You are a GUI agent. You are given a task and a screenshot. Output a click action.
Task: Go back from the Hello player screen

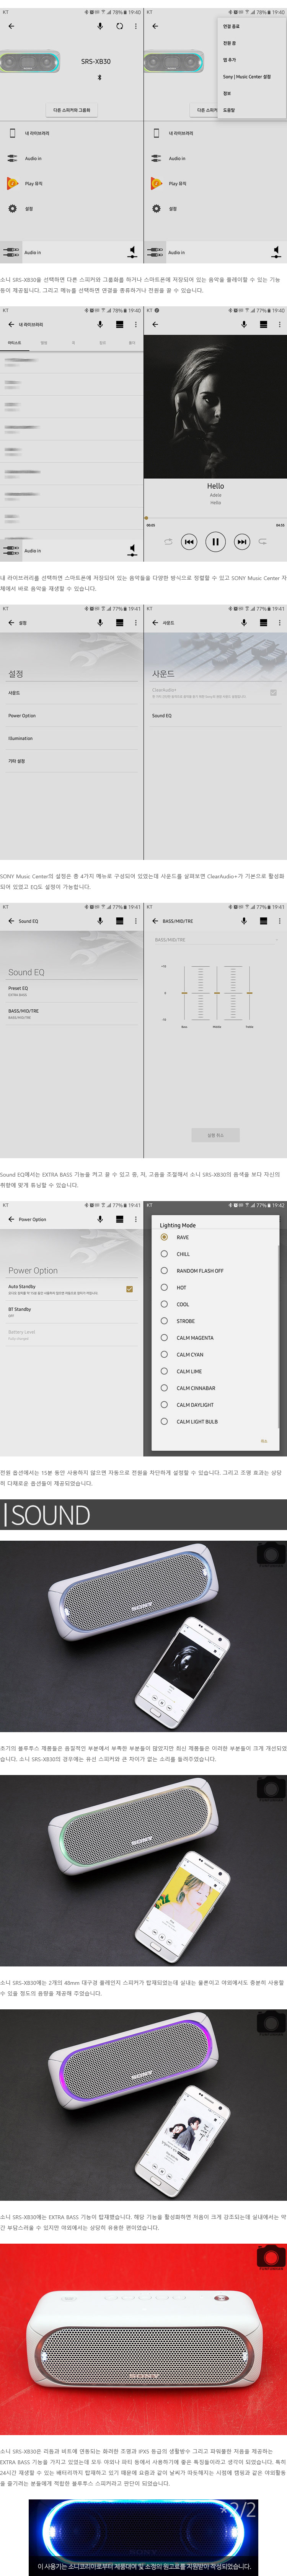pyautogui.click(x=155, y=324)
